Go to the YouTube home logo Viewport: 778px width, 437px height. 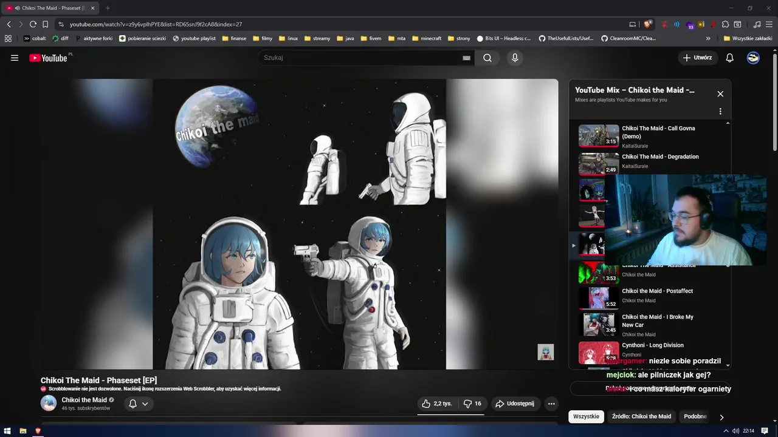click(48, 58)
